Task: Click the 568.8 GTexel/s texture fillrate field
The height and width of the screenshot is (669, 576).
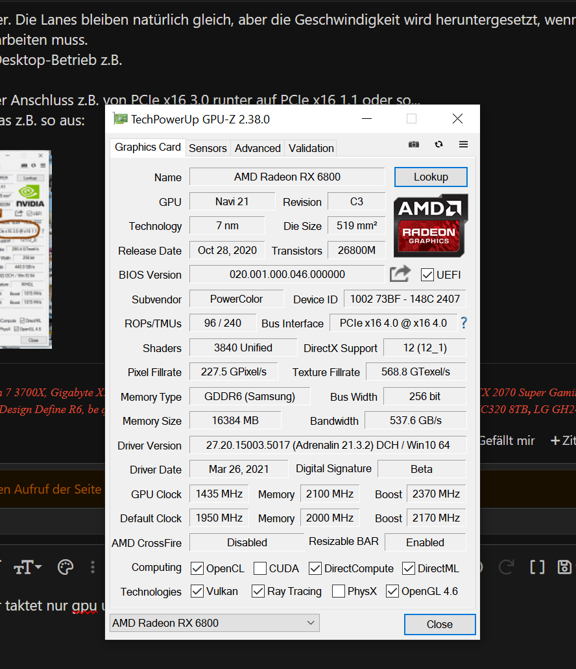Action: tap(416, 372)
